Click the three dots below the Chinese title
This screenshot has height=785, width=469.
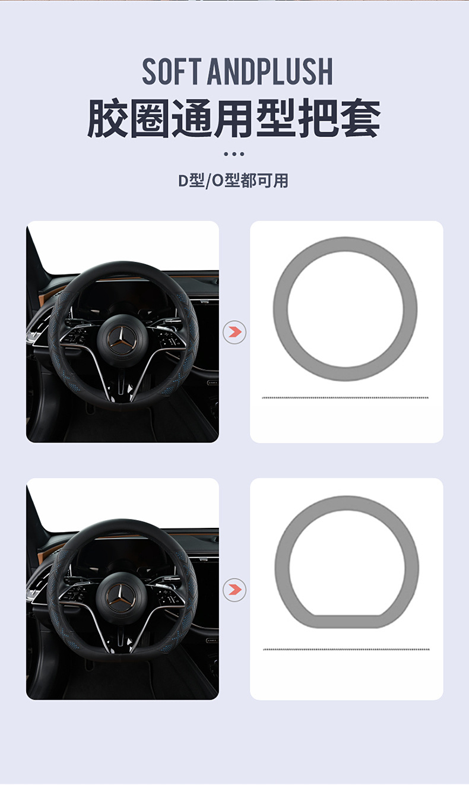coord(234,154)
